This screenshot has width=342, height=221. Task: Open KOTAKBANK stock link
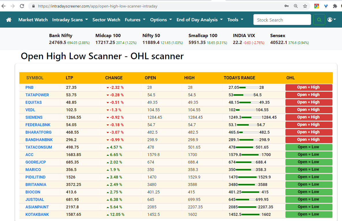(37, 214)
